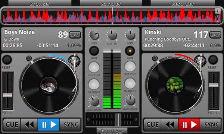224x134 pixels.
Task: Click the right deck pitch value 0.9%
Action: [x=215, y=45]
